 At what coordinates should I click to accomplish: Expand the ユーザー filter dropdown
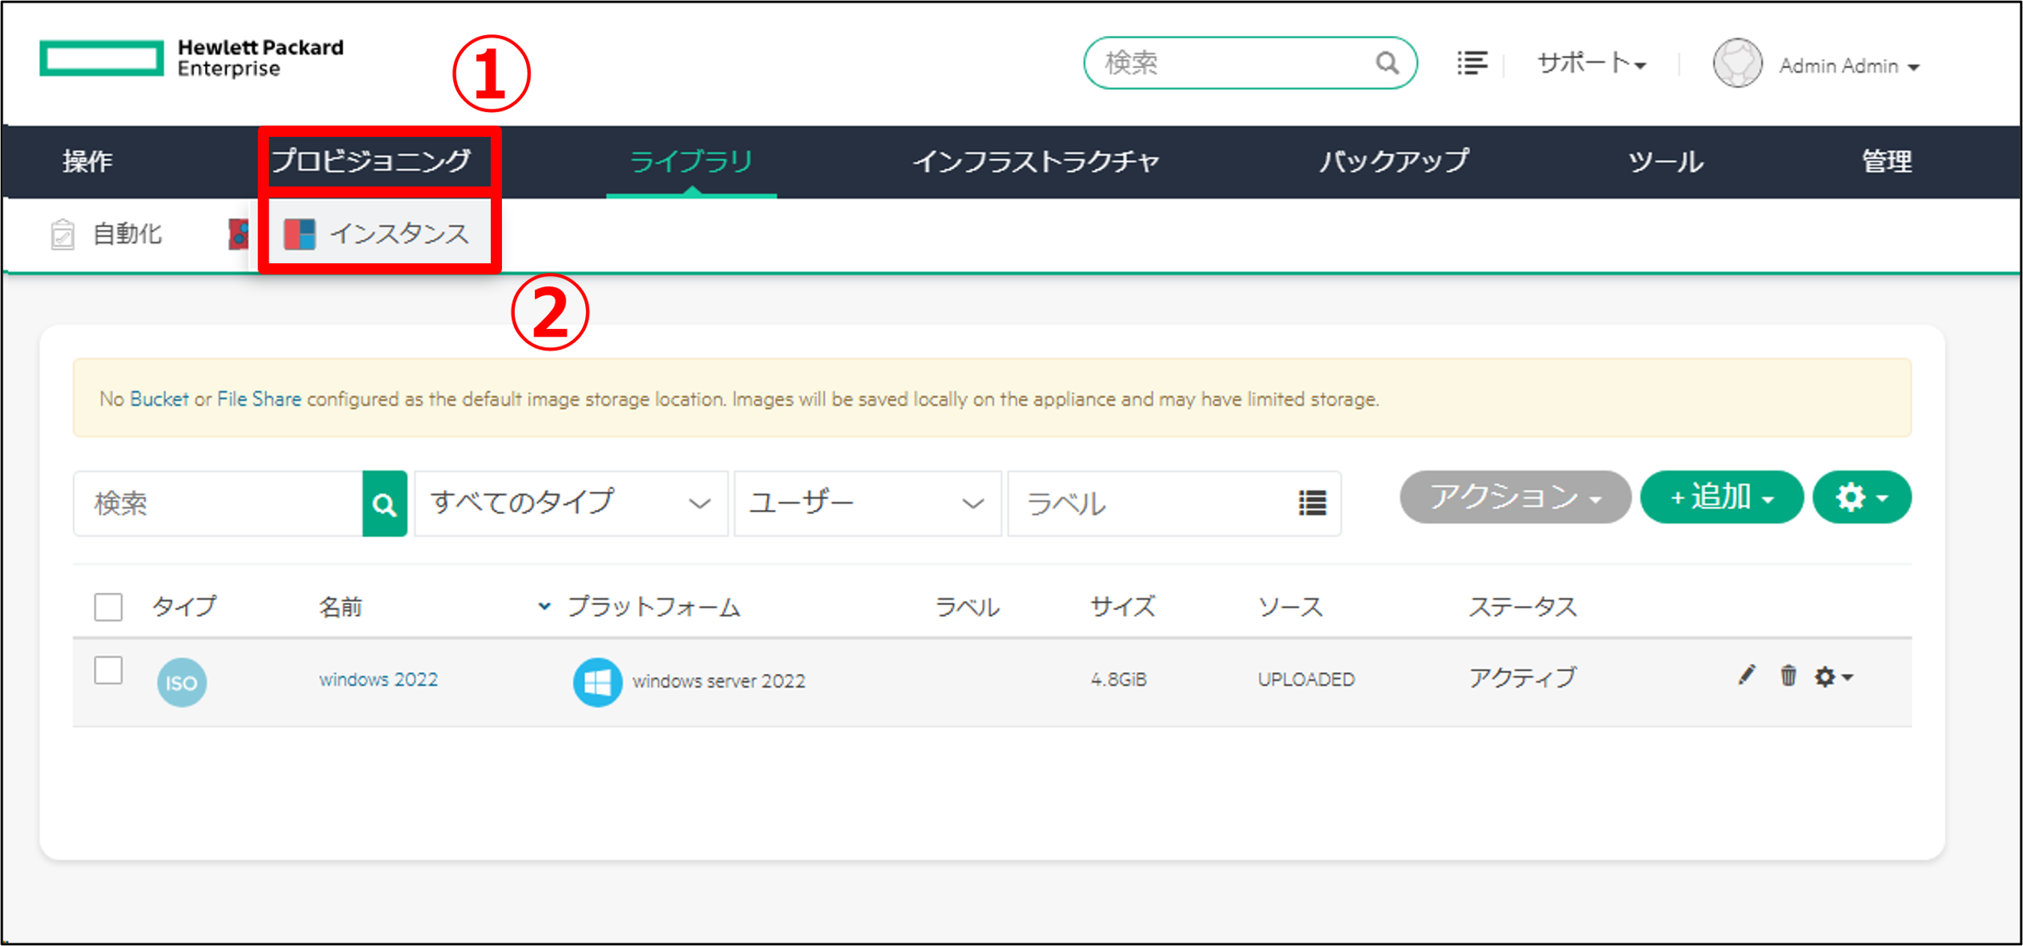[x=866, y=503]
